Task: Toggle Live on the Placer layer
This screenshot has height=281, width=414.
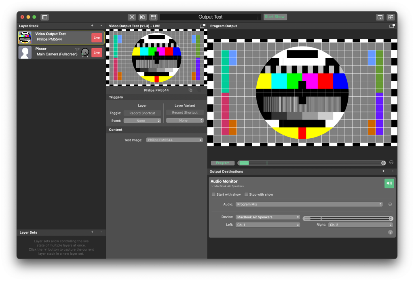Action: pos(97,53)
